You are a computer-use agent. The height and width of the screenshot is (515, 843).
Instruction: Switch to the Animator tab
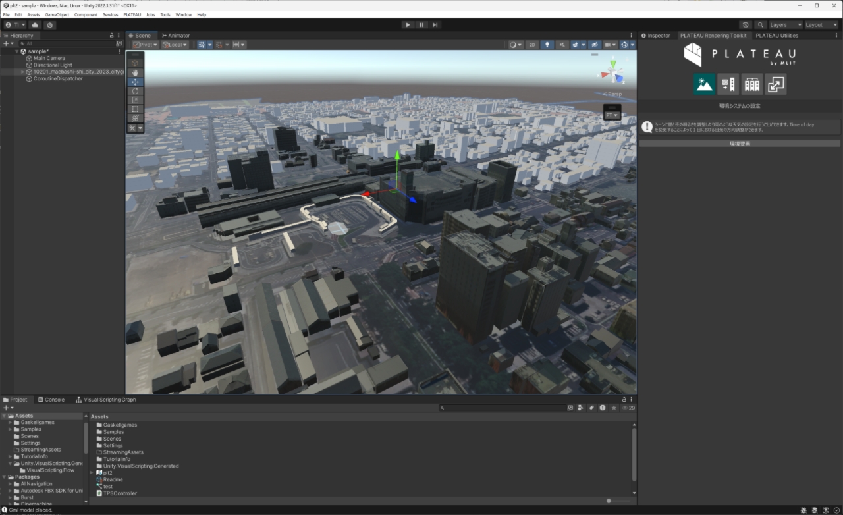(175, 36)
